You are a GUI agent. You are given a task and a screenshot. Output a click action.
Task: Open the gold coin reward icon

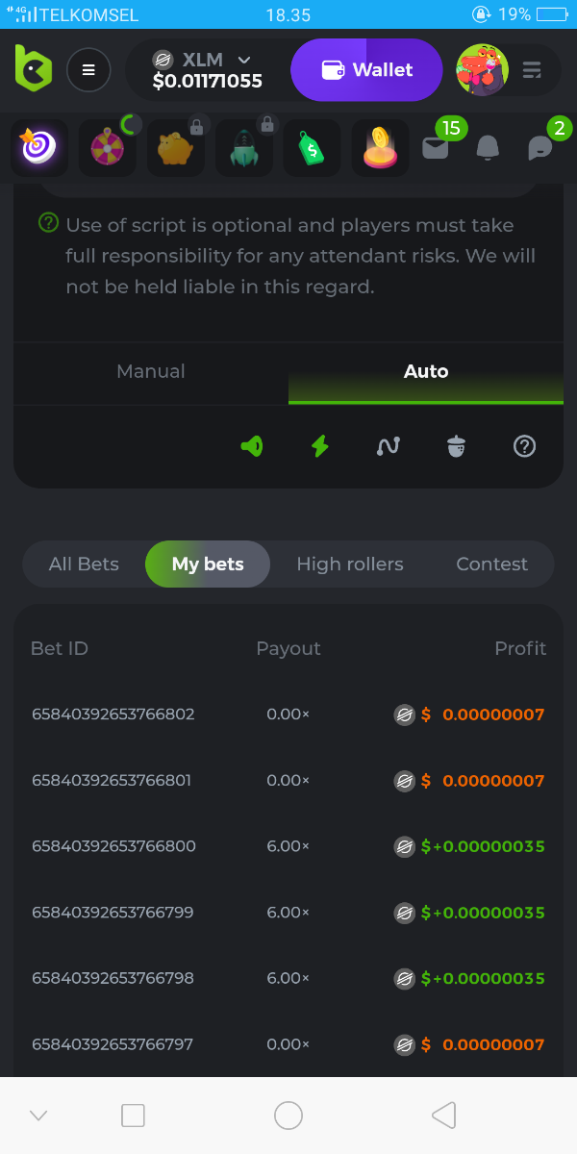tap(380, 147)
